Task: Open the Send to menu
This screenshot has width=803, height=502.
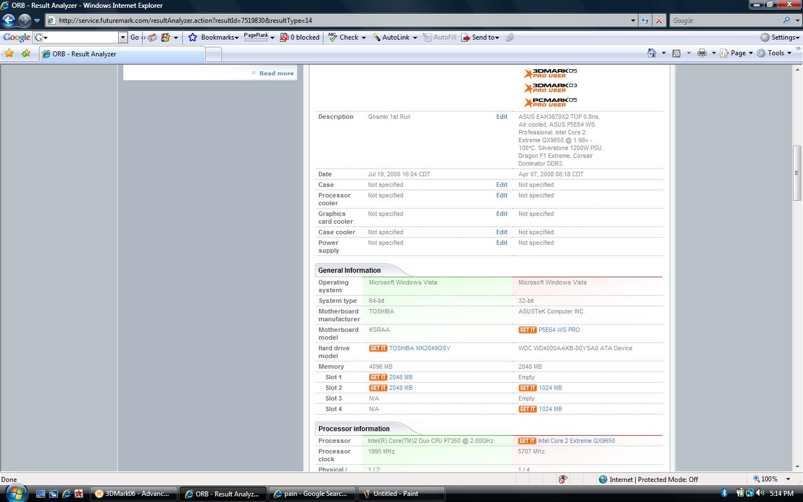Action: coord(480,37)
